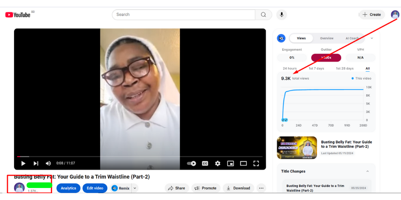Enter fullscreen mode
This screenshot has width=401, height=200.
tap(256, 163)
